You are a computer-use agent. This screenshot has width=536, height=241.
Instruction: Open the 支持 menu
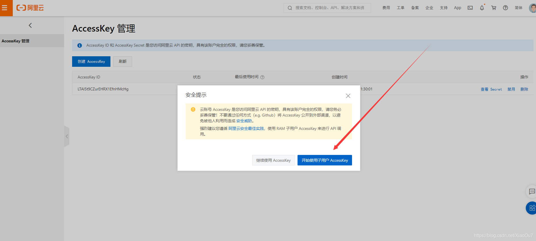(444, 8)
